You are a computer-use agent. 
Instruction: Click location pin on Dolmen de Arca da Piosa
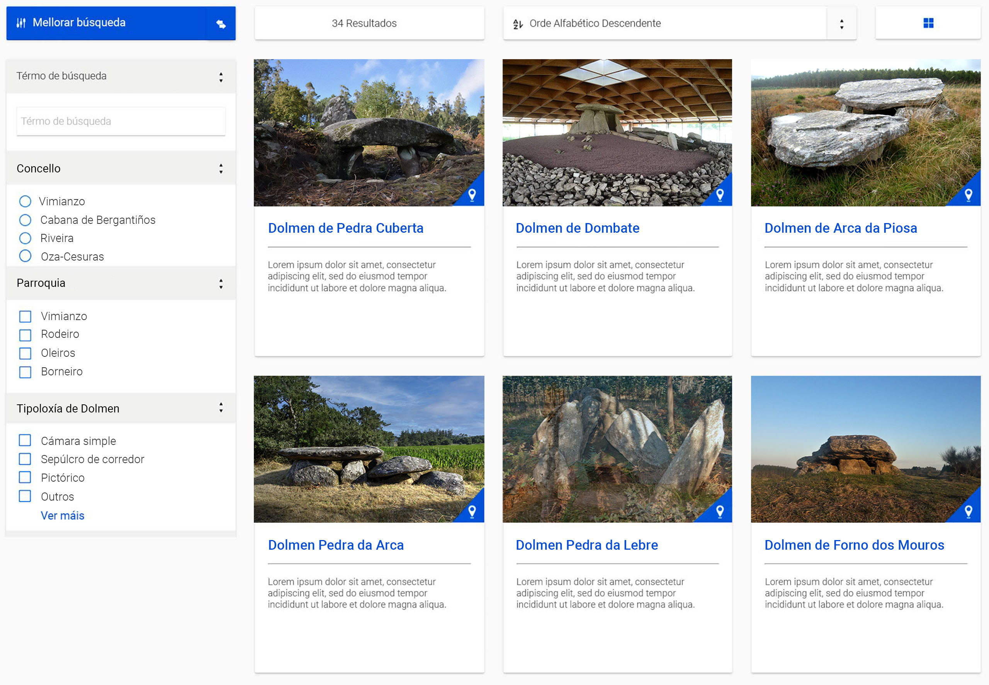coord(969,195)
